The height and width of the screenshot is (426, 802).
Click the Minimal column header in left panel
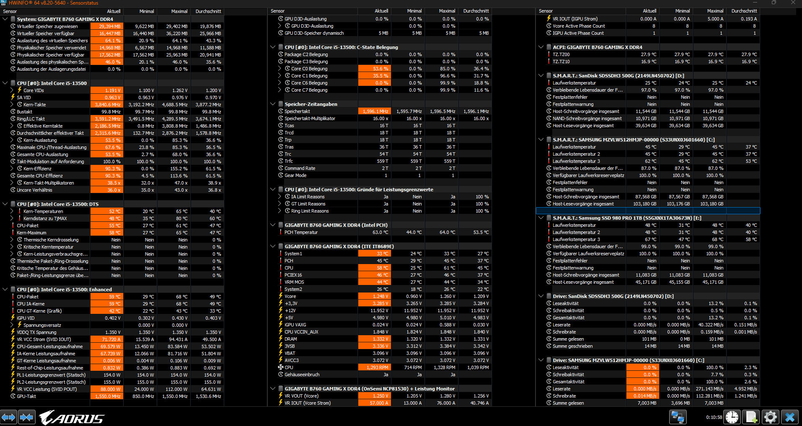tap(140, 11)
